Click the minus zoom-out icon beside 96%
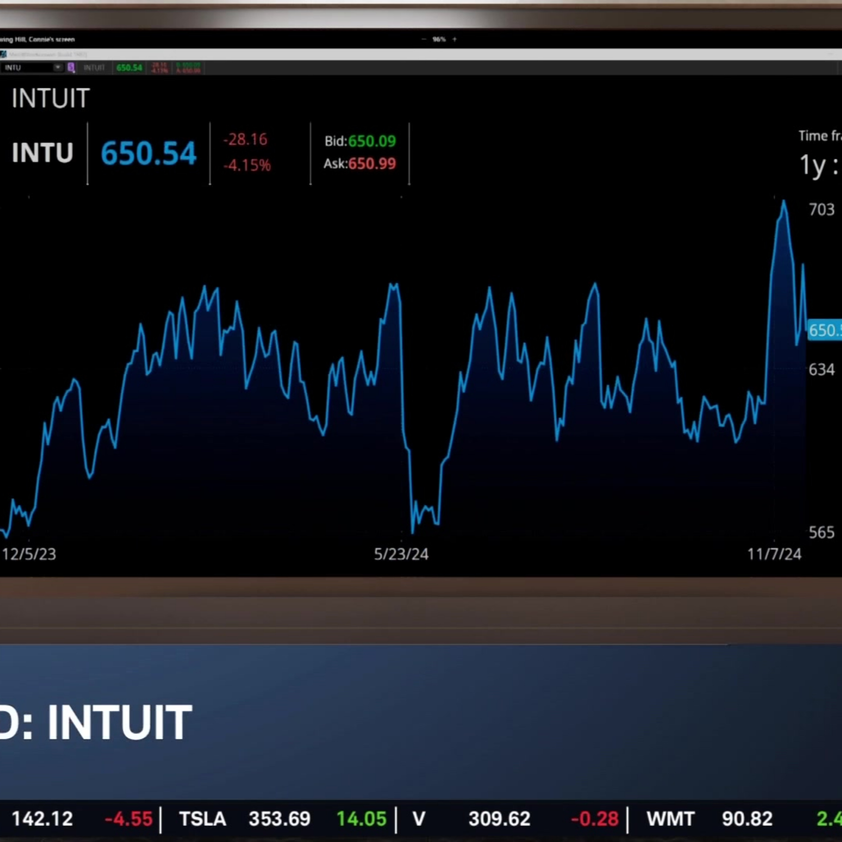Screen dimensions: 842x842 pyautogui.click(x=424, y=39)
